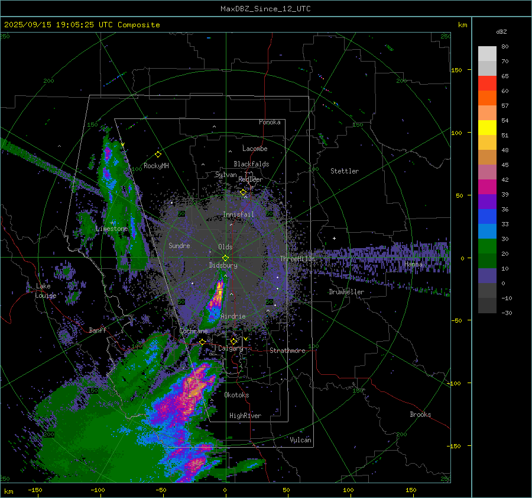Click the RedDeer city label
This screenshot has width=532, height=498.
(251, 179)
